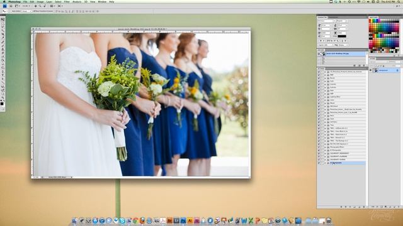
Task: Open Auto-Select Group dropdown in options bar
Action: (26, 11)
